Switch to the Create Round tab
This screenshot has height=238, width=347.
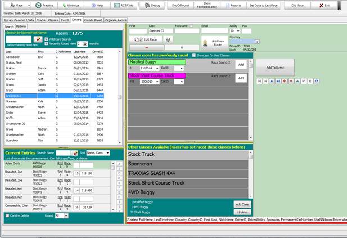click(93, 20)
